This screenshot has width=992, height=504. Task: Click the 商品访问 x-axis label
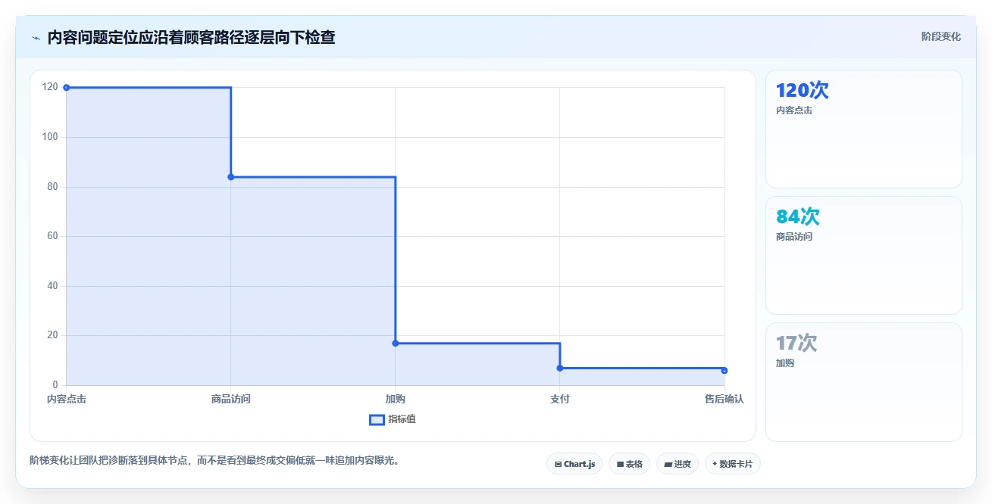(231, 400)
